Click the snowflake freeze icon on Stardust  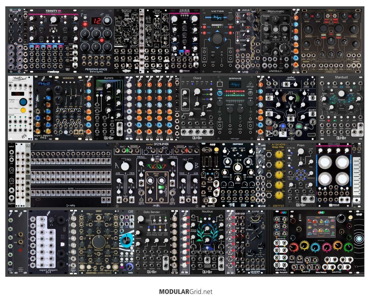pos(328,87)
